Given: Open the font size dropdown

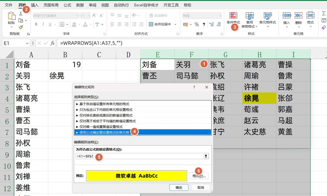Looking at the screenshot, I should (x=89, y=16).
